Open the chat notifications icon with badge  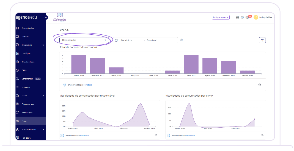[x=247, y=17]
